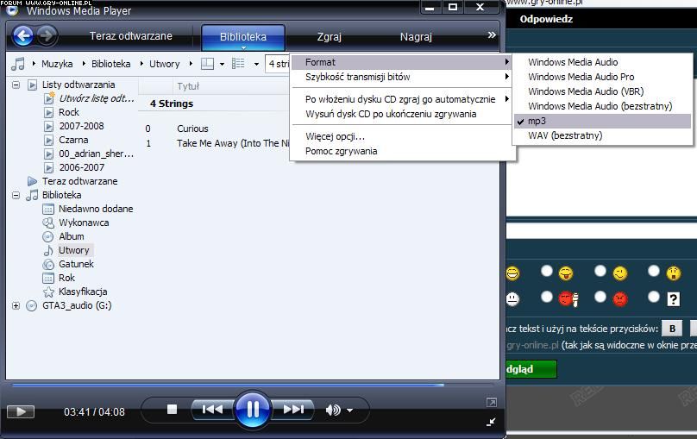Image resolution: width=697 pixels, height=439 pixels.
Task: Collapse the Listy odtwarzania tree node
Action: 16,85
